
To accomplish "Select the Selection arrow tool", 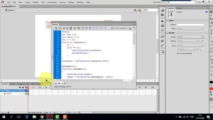I will [x=211, y=12].
